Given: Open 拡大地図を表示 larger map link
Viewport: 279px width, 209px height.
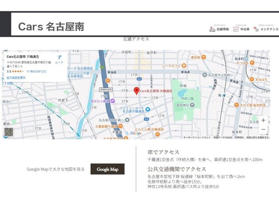Looking at the screenshot, I should click(x=16, y=78).
